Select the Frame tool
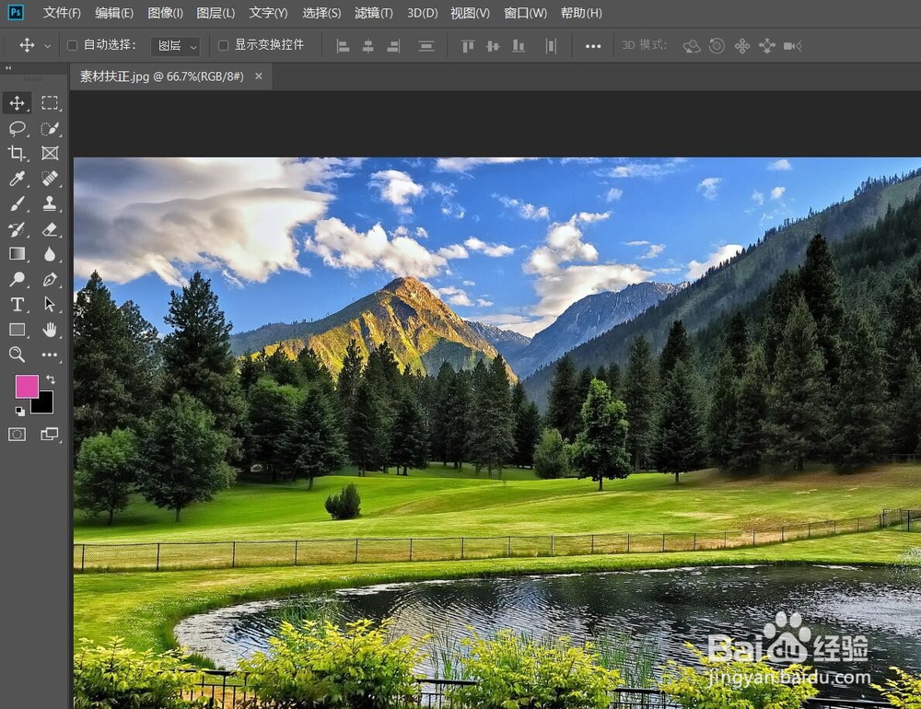The height and width of the screenshot is (709, 921). [50, 154]
